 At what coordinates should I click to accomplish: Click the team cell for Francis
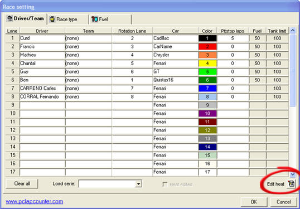coord(89,47)
